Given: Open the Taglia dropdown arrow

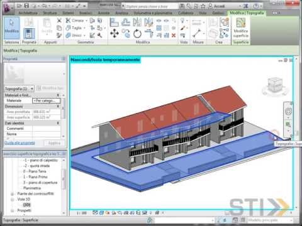Looking at the screenshot, I should coord(84,28).
